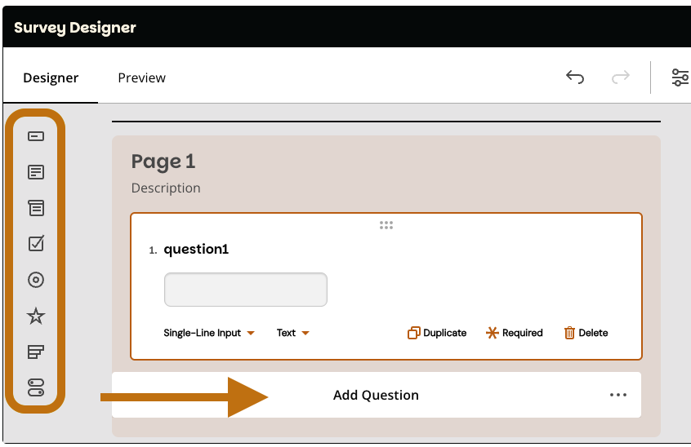Image resolution: width=691 pixels, height=447 pixels.
Task: Select the star rating toolbox icon
Action: pyautogui.click(x=36, y=316)
